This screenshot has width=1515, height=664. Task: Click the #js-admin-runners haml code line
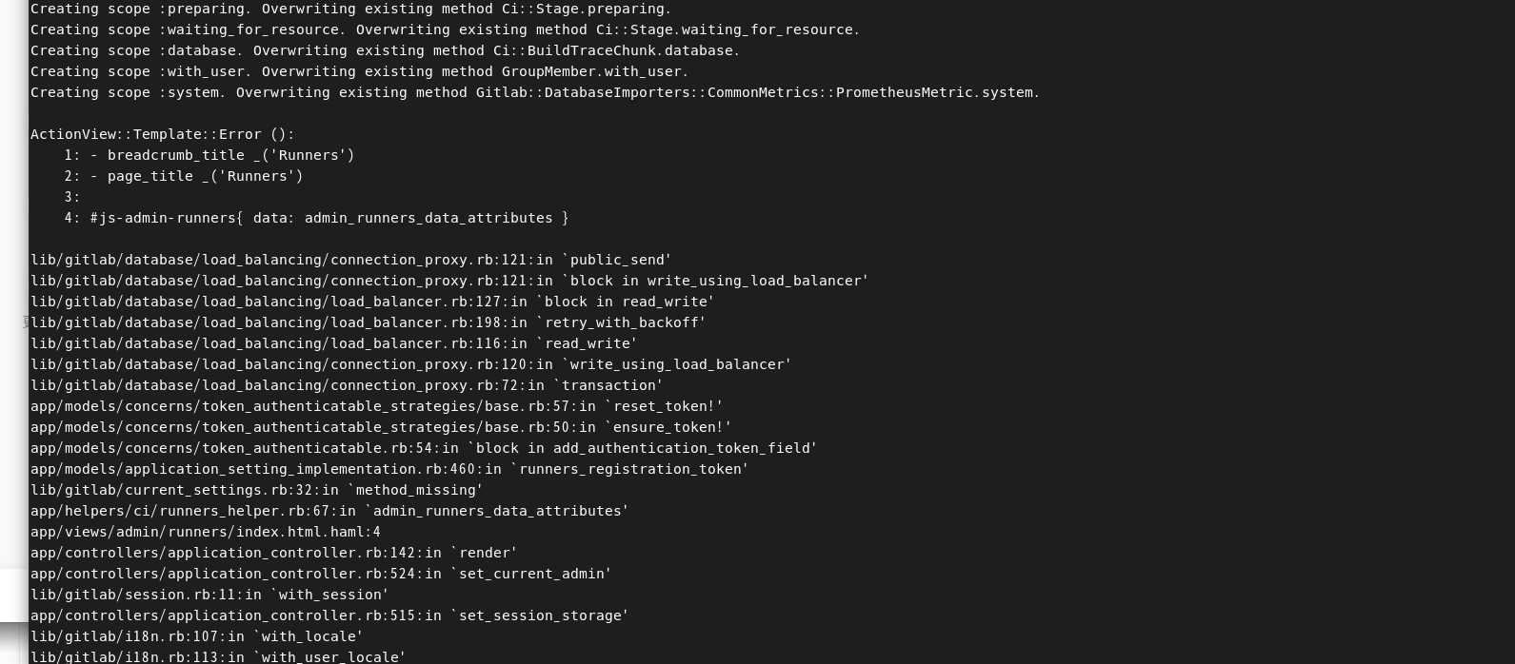[x=317, y=218]
